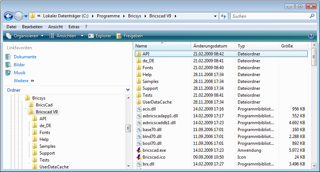Open the address bar history dropdown
The height and width of the screenshot is (172, 320).
pyautogui.click(x=215, y=16)
